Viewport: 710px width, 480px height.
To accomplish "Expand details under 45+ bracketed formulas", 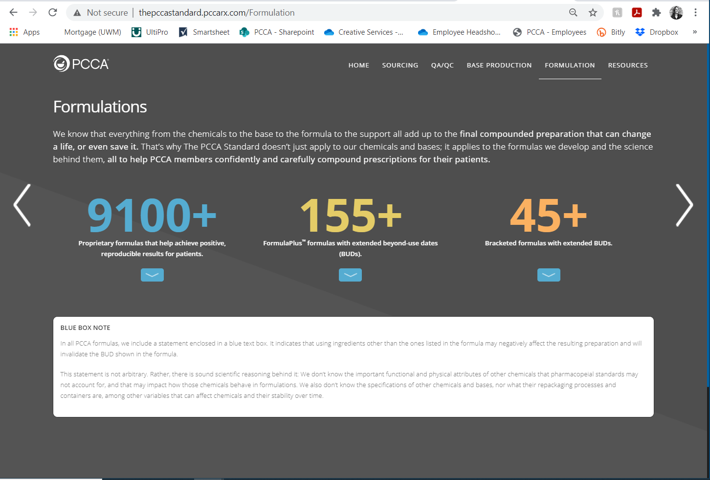I will (x=549, y=275).
